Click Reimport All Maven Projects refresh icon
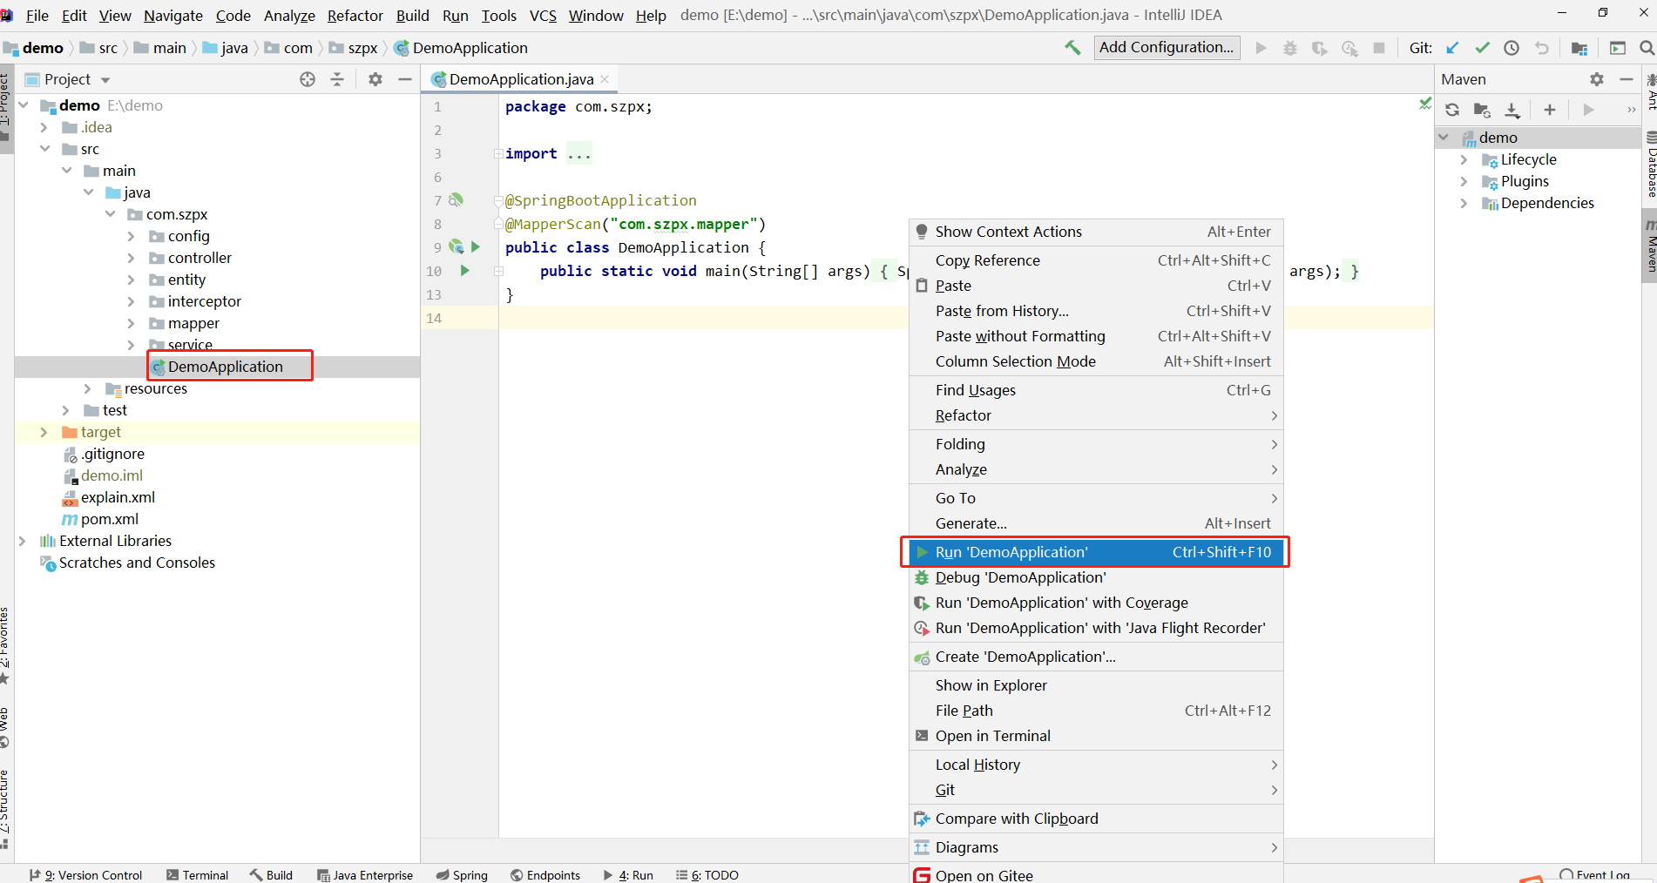This screenshot has height=883, width=1657. coord(1452,110)
